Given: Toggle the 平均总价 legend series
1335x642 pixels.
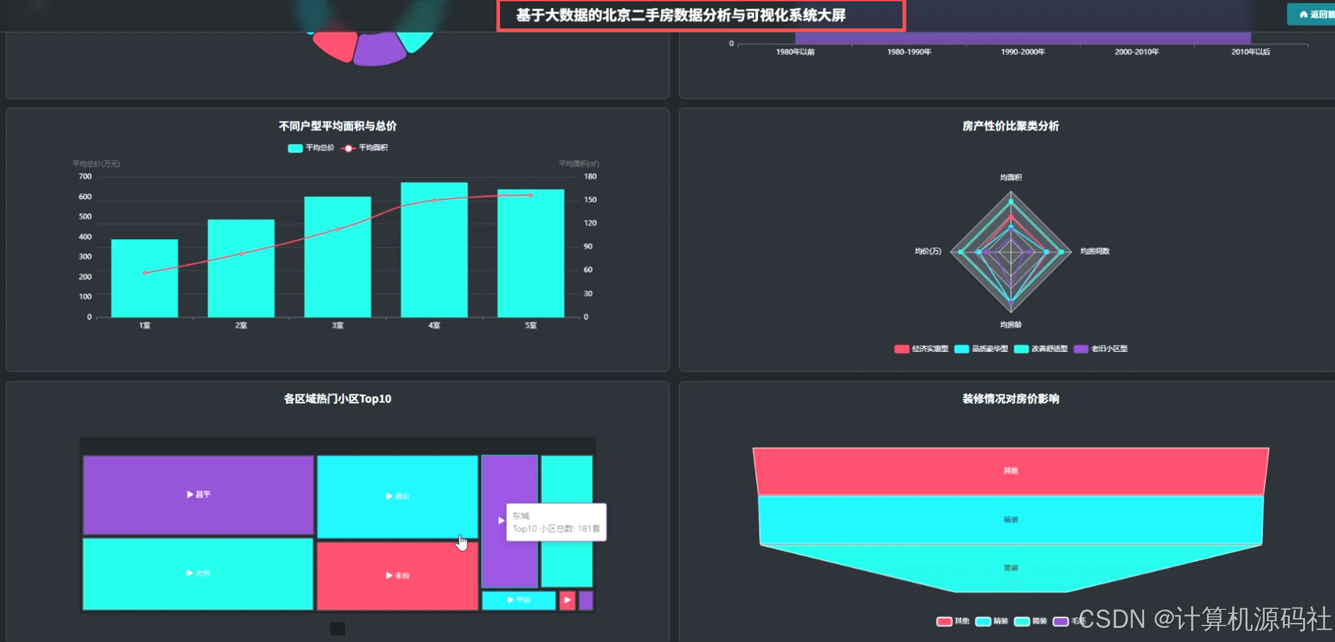Looking at the screenshot, I should tap(311, 147).
